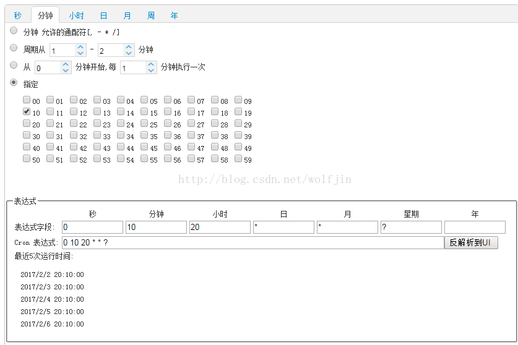518x345 pixels.
Task: Decrease the every-N-minutes interval value
Action: 151,70
